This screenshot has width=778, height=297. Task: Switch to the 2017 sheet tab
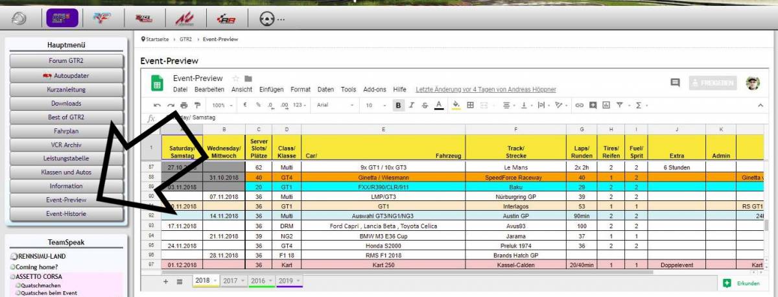tap(231, 281)
